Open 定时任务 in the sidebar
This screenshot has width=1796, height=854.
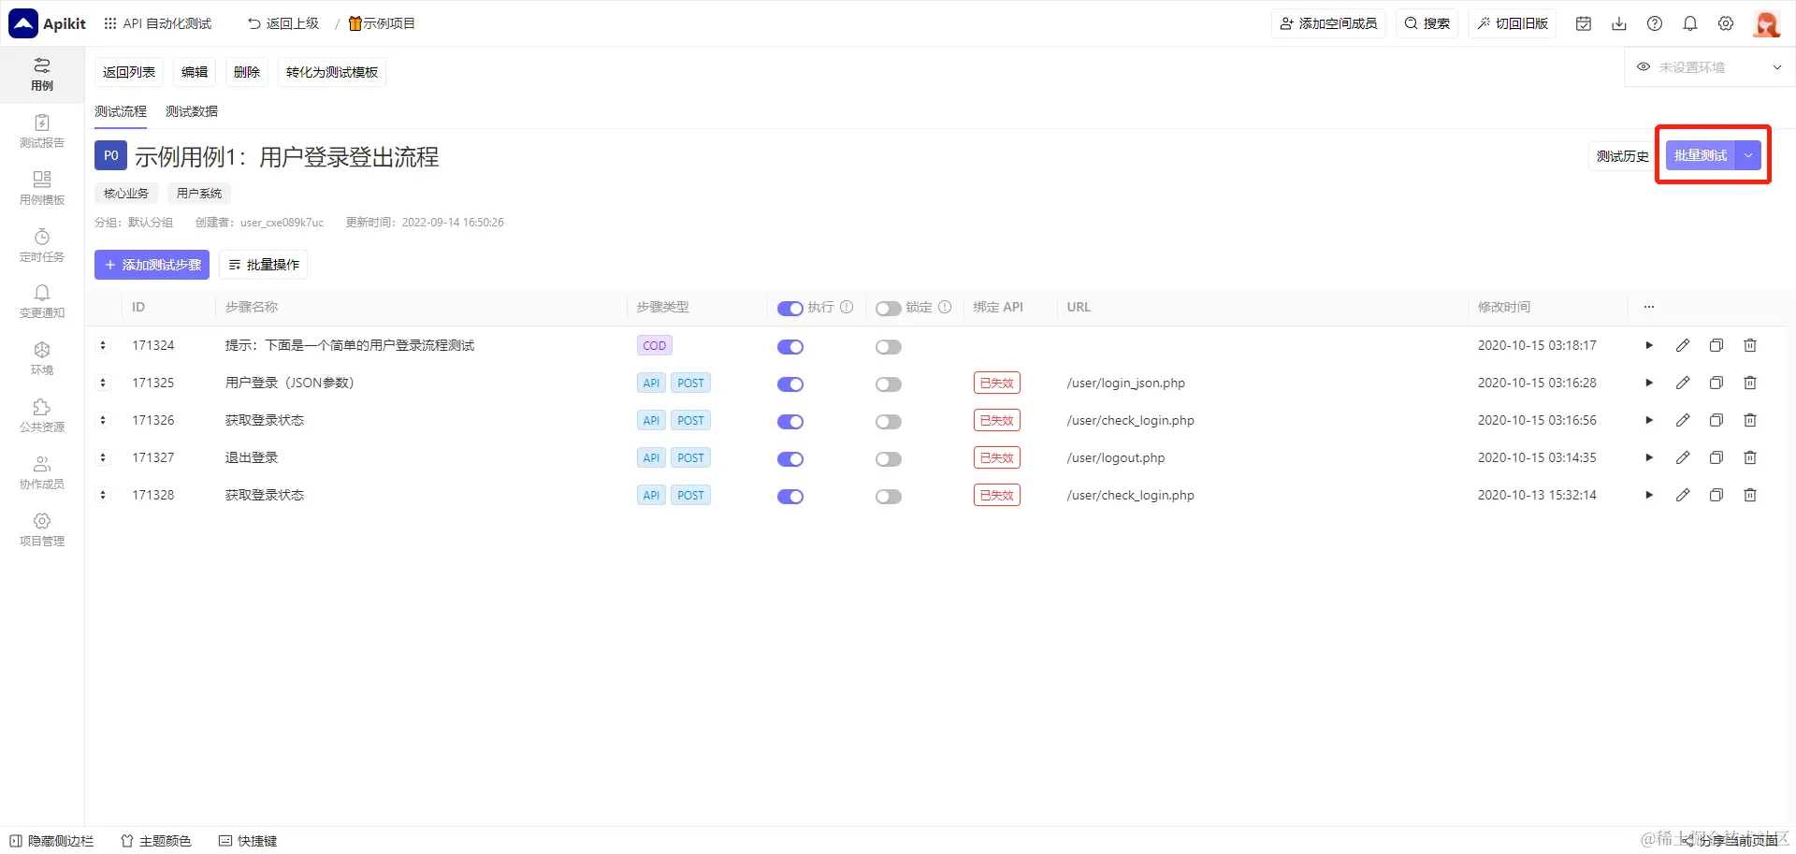42,246
